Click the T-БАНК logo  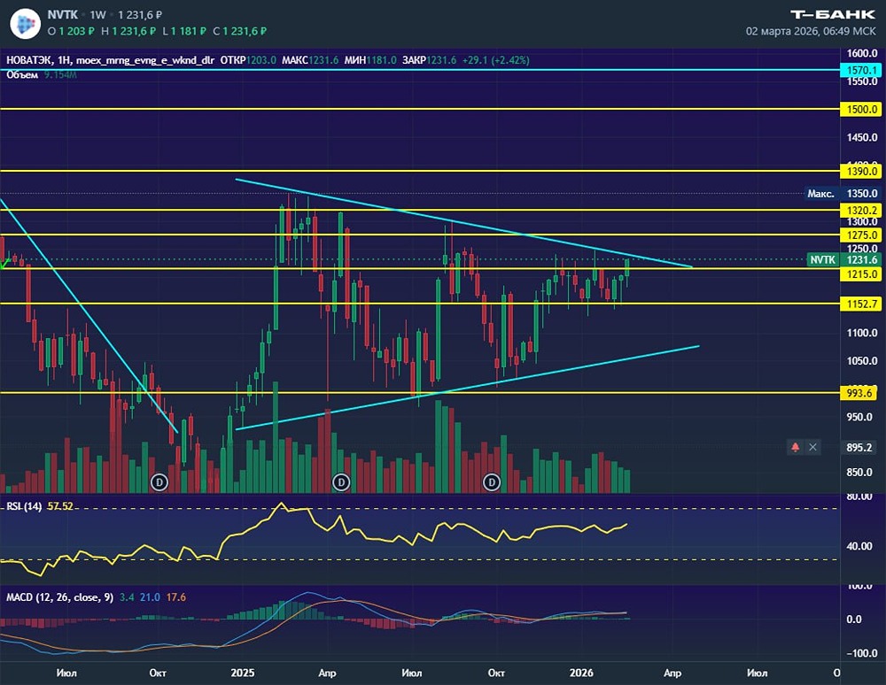(833, 15)
